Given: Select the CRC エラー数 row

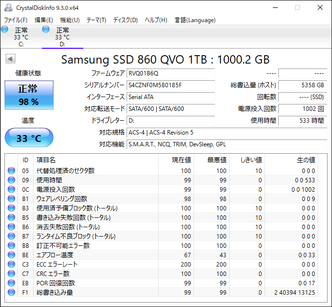Looking at the screenshot, I should point(162,273).
